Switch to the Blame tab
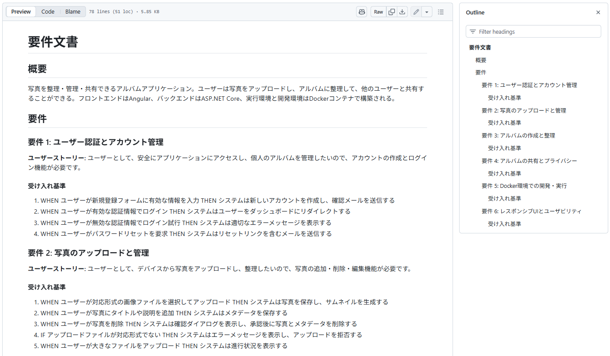This screenshot has width=610, height=356. (x=73, y=12)
